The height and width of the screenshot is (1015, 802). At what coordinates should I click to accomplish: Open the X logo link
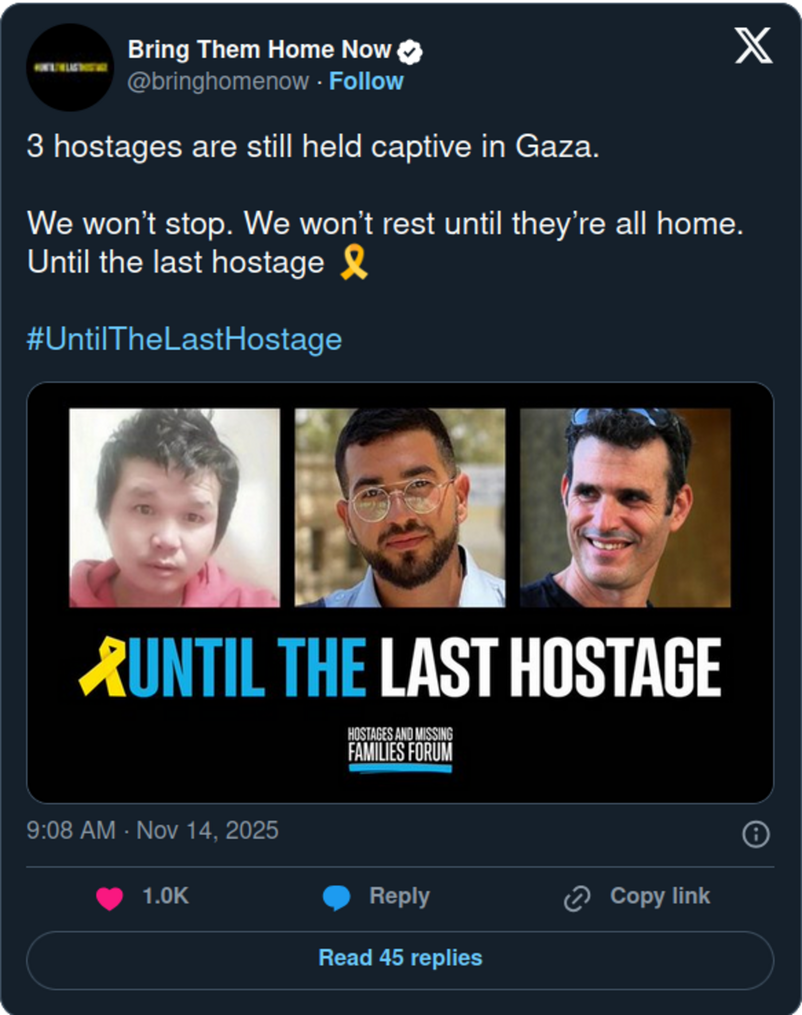[753, 45]
